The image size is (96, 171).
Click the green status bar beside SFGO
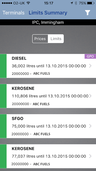(3, 126)
